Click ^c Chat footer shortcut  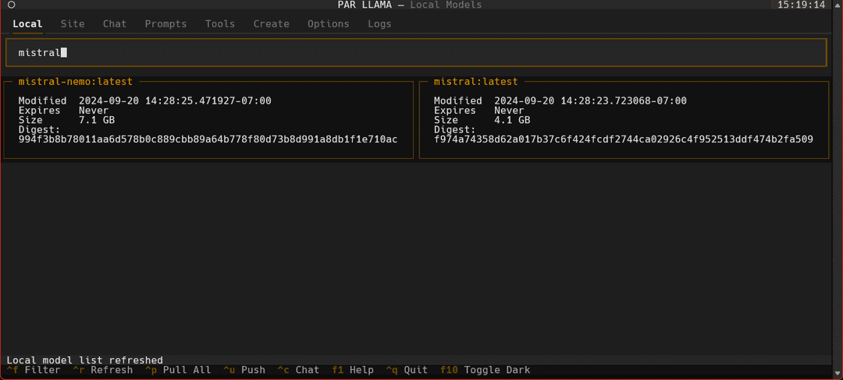(x=298, y=370)
